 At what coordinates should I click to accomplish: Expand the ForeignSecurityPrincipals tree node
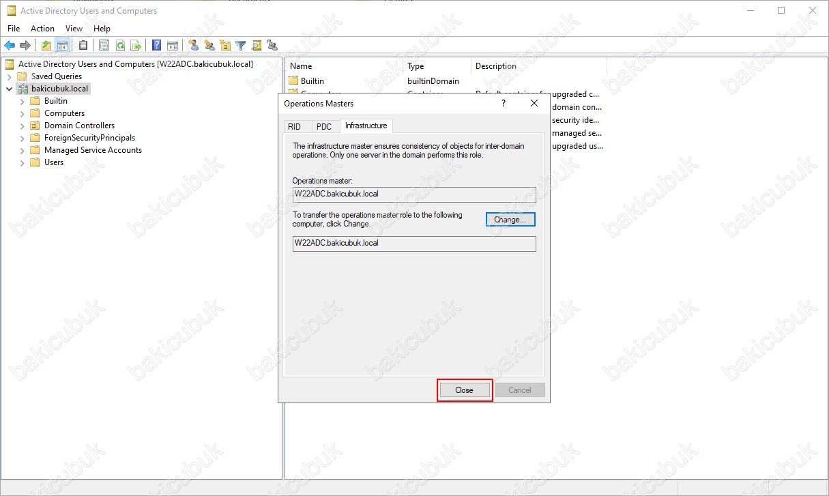(22, 138)
